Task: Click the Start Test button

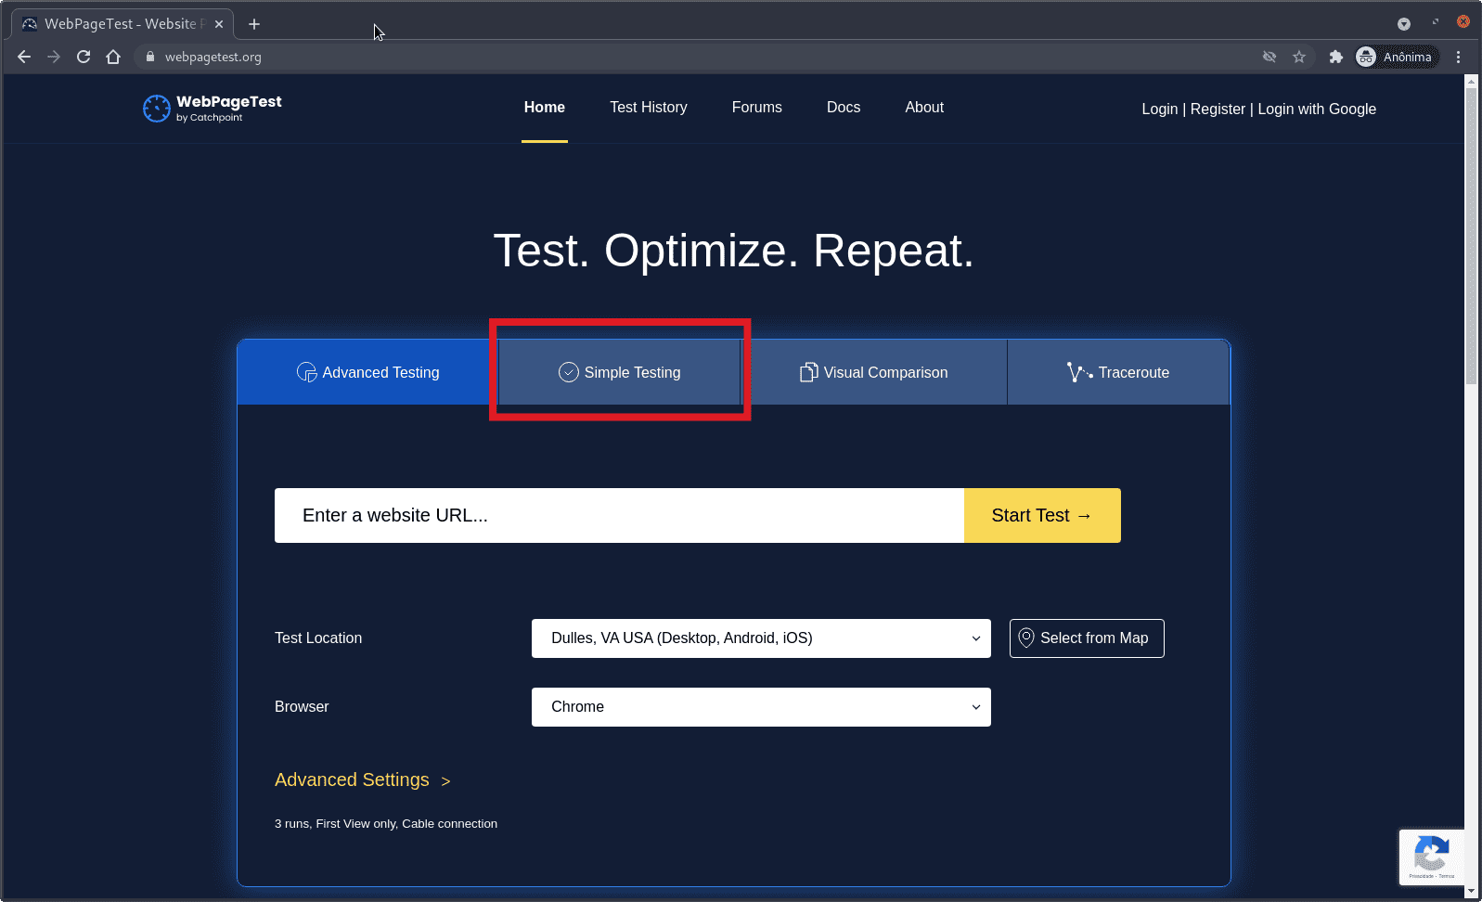Action: pyautogui.click(x=1042, y=515)
